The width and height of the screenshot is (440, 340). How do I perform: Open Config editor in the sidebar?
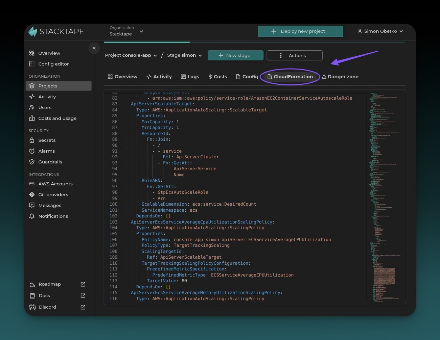click(x=53, y=64)
